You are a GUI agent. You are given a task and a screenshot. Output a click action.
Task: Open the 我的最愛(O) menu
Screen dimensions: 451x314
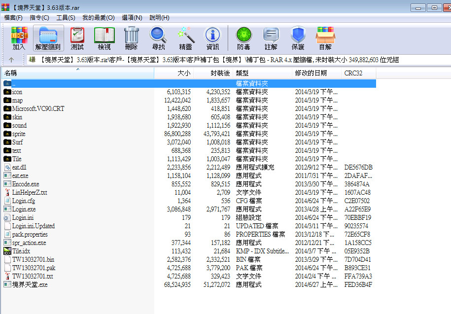click(x=99, y=18)
